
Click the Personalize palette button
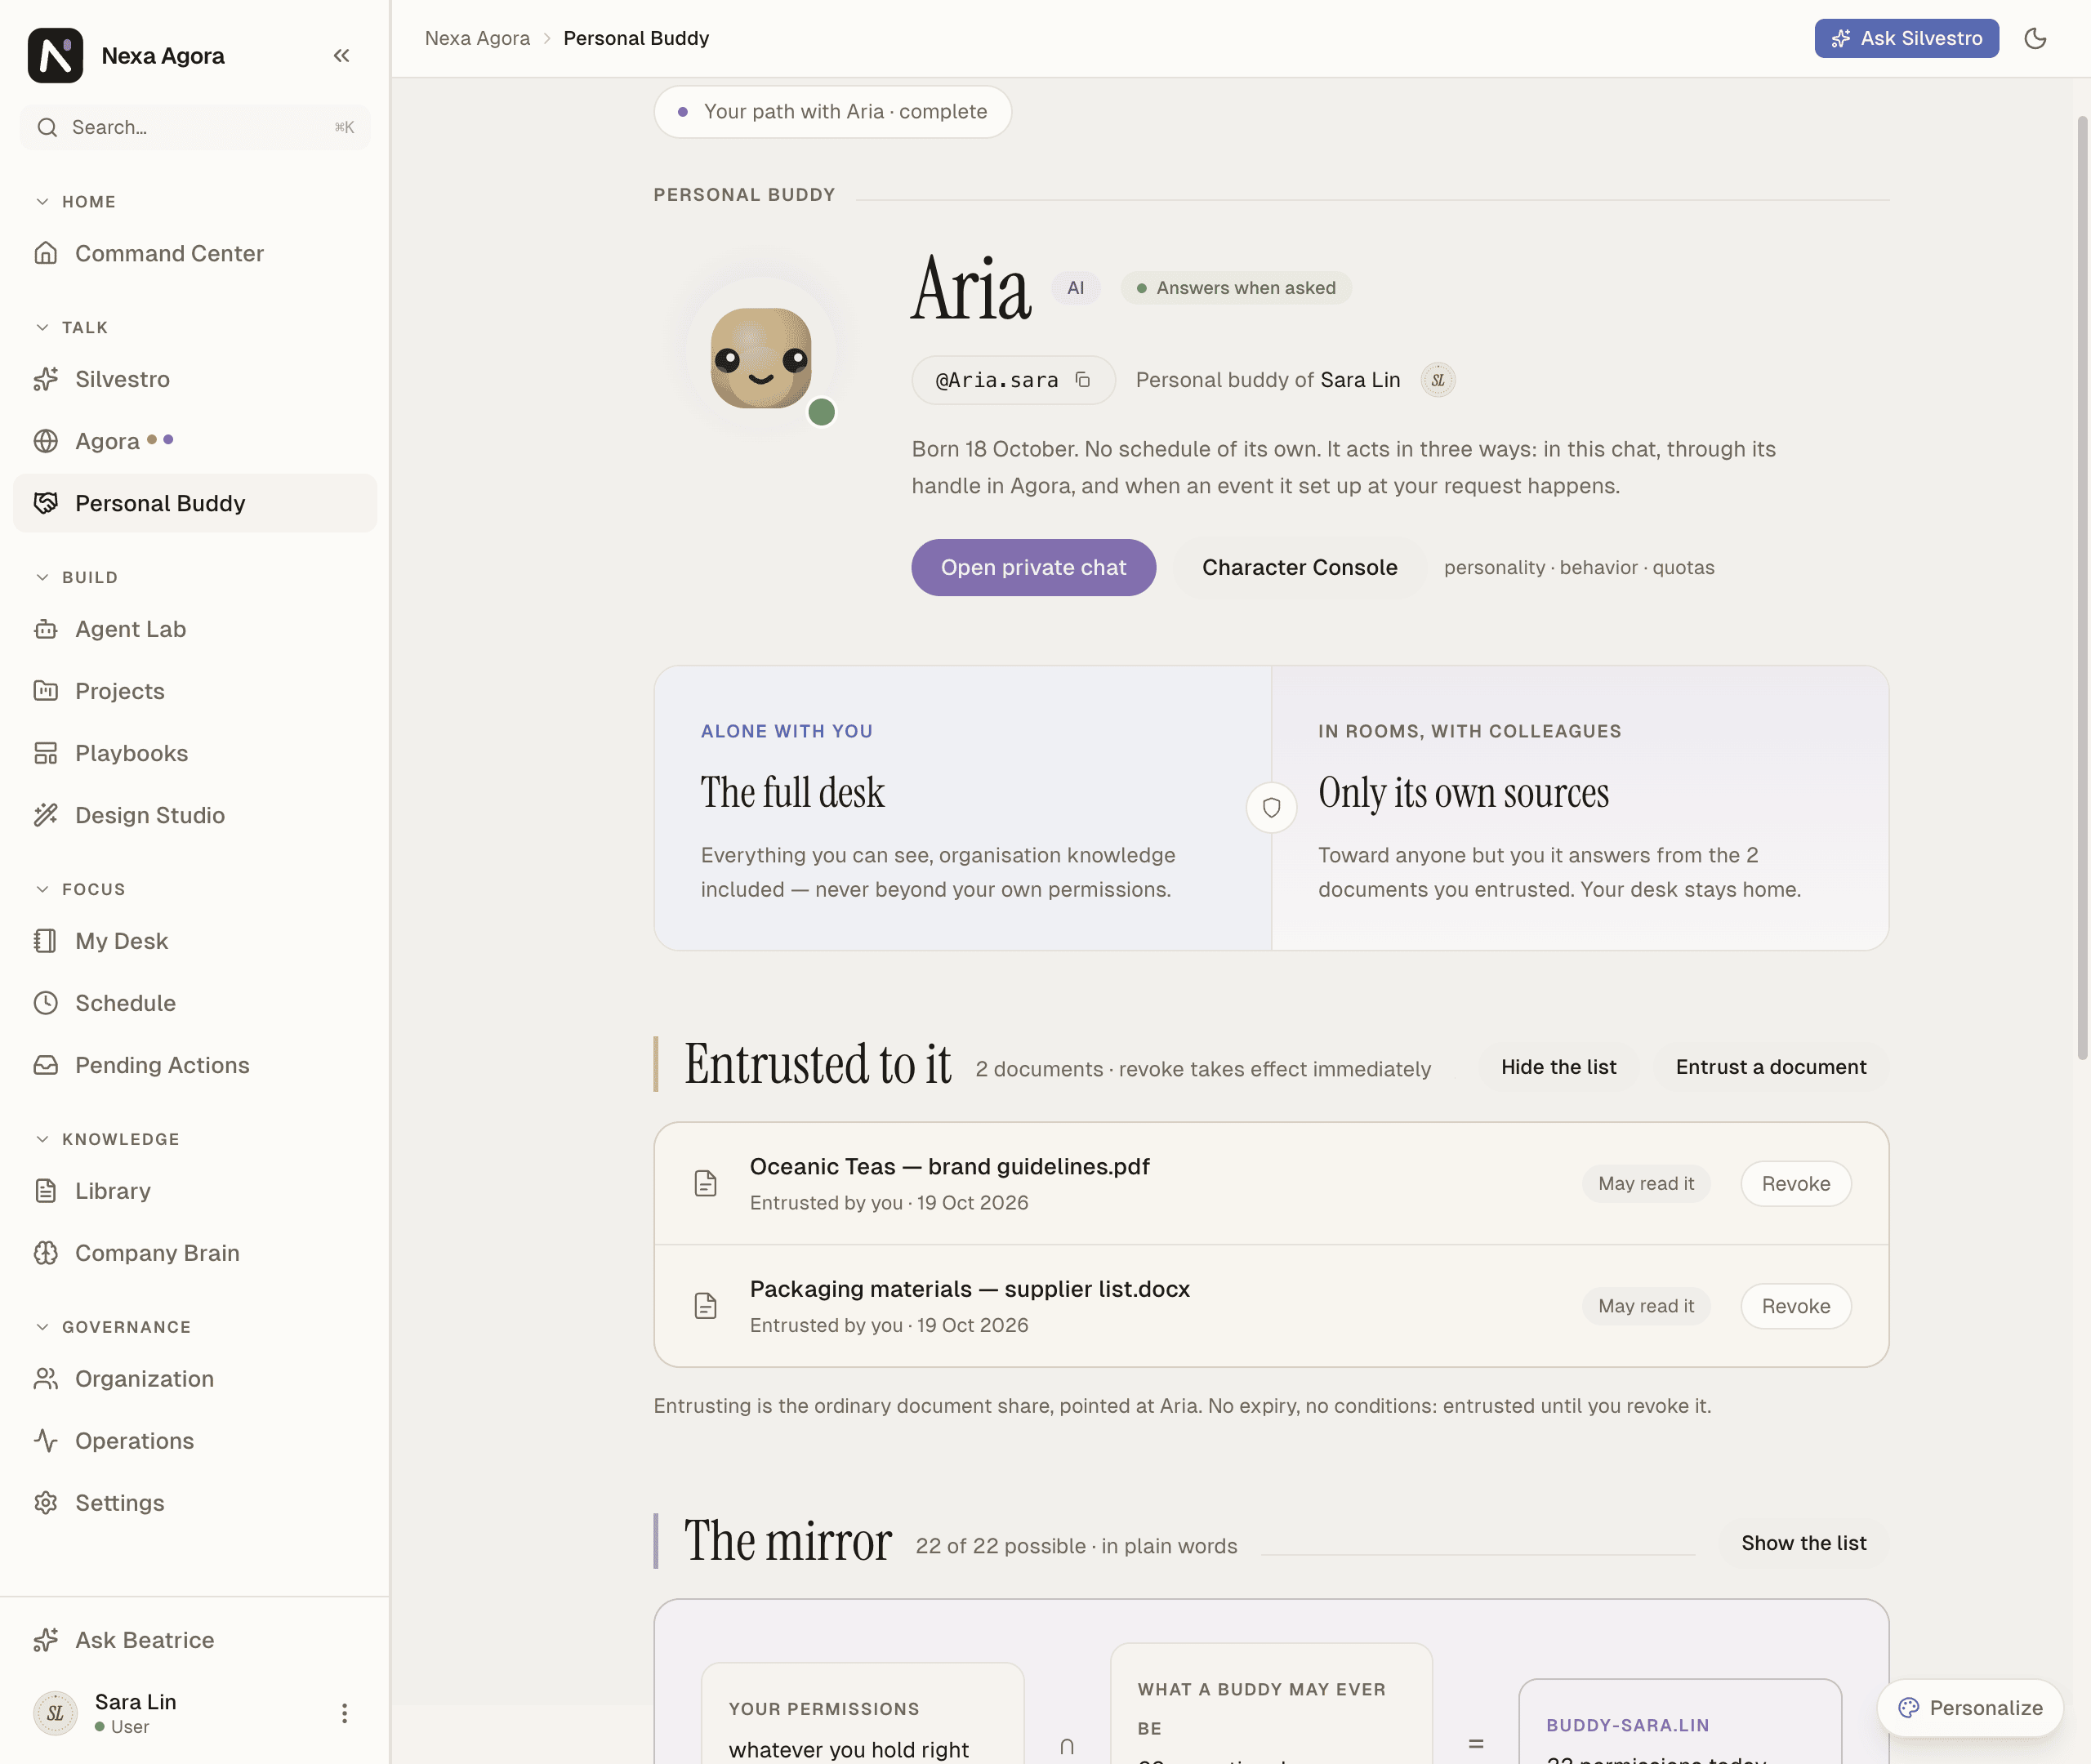(1970, 1708)
